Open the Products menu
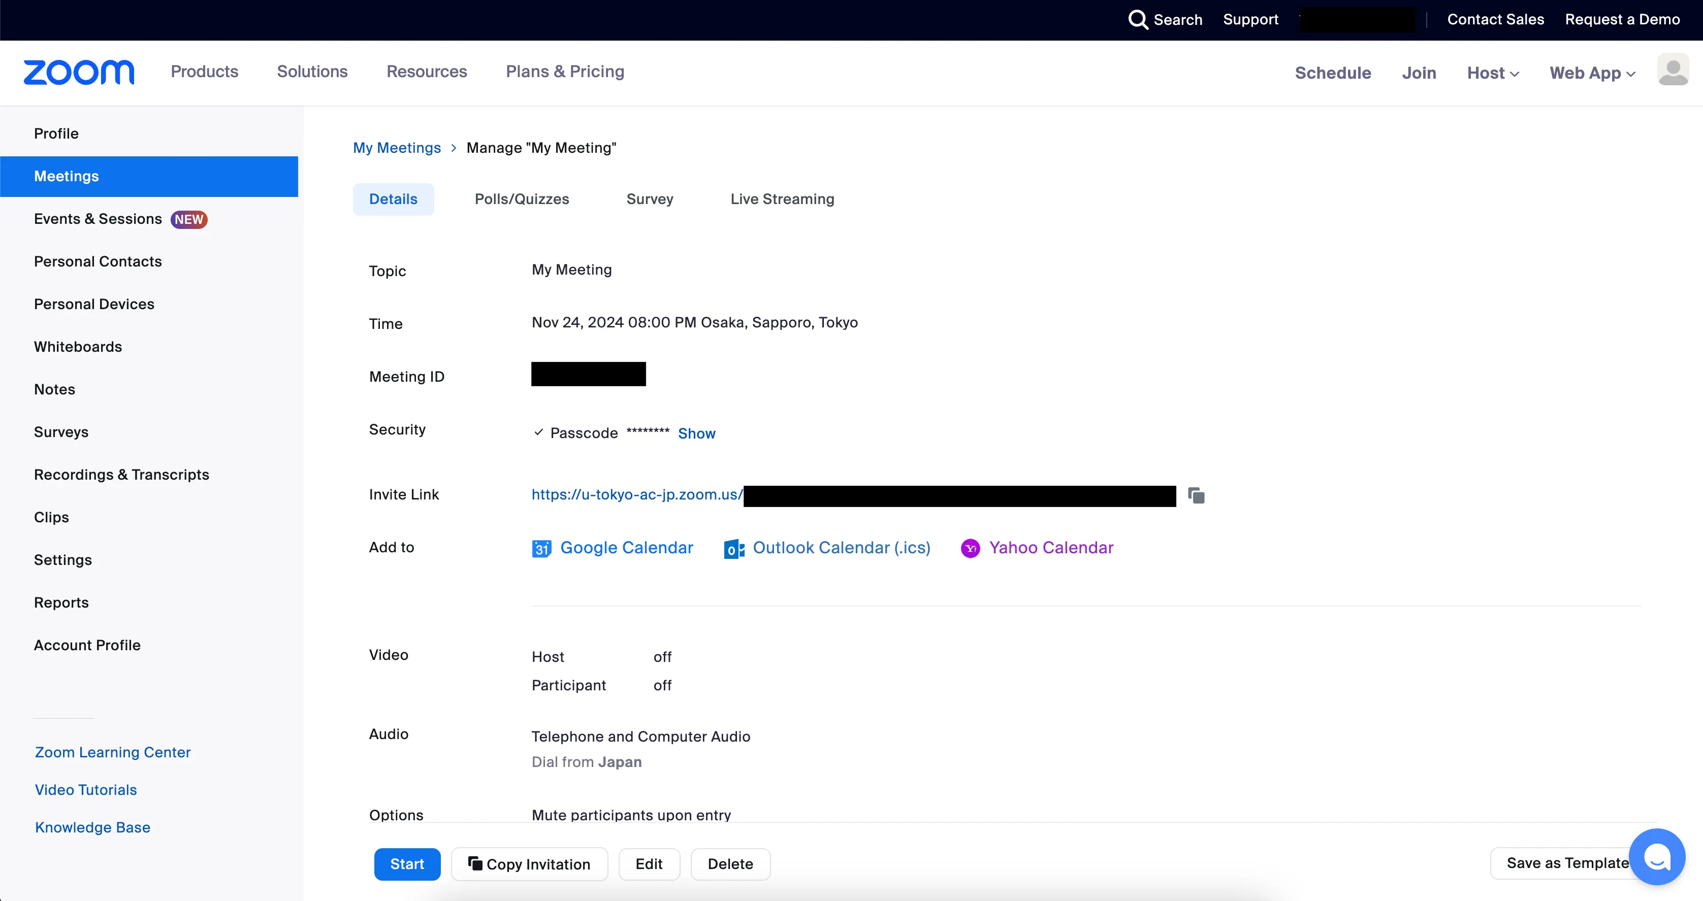This screenshot has width=1703, height=901. [204, 72]
